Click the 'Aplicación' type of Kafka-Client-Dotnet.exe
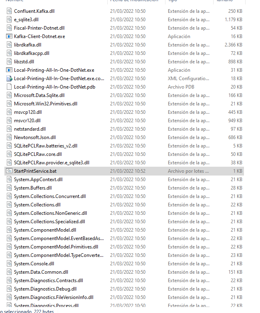260x313 pixels. [x=179, y=36]
